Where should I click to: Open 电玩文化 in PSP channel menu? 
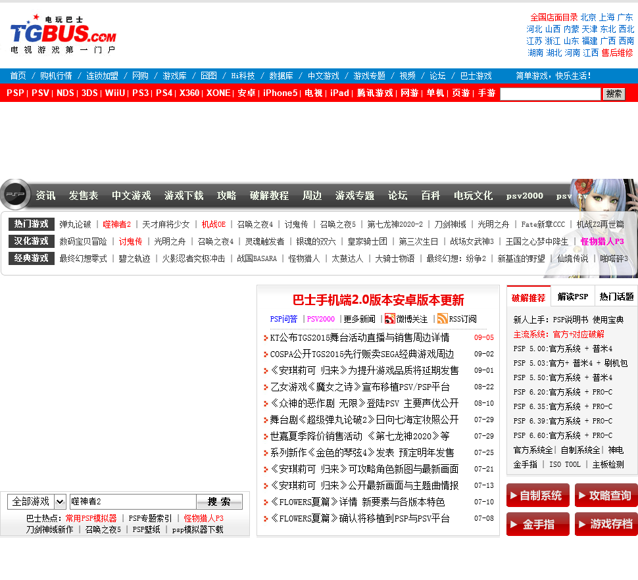click(x=473, y=196)
